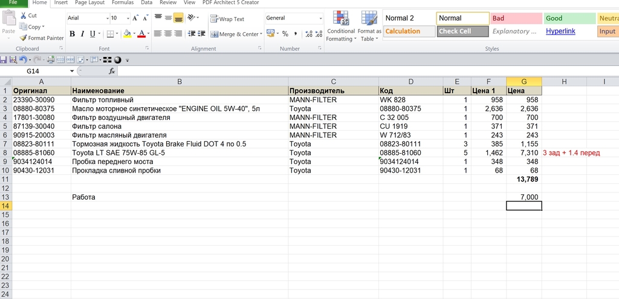
Task: Apply the Bad cell style
Action: pyautogui.click(x=516, y=18)
